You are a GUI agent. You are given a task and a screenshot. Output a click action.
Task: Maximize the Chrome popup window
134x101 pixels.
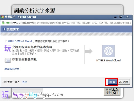click(x=121, y=17)
